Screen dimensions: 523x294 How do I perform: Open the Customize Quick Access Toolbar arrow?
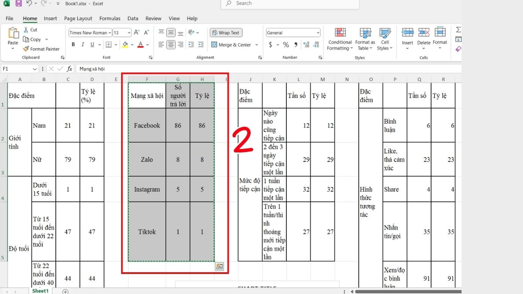point(58,3)
